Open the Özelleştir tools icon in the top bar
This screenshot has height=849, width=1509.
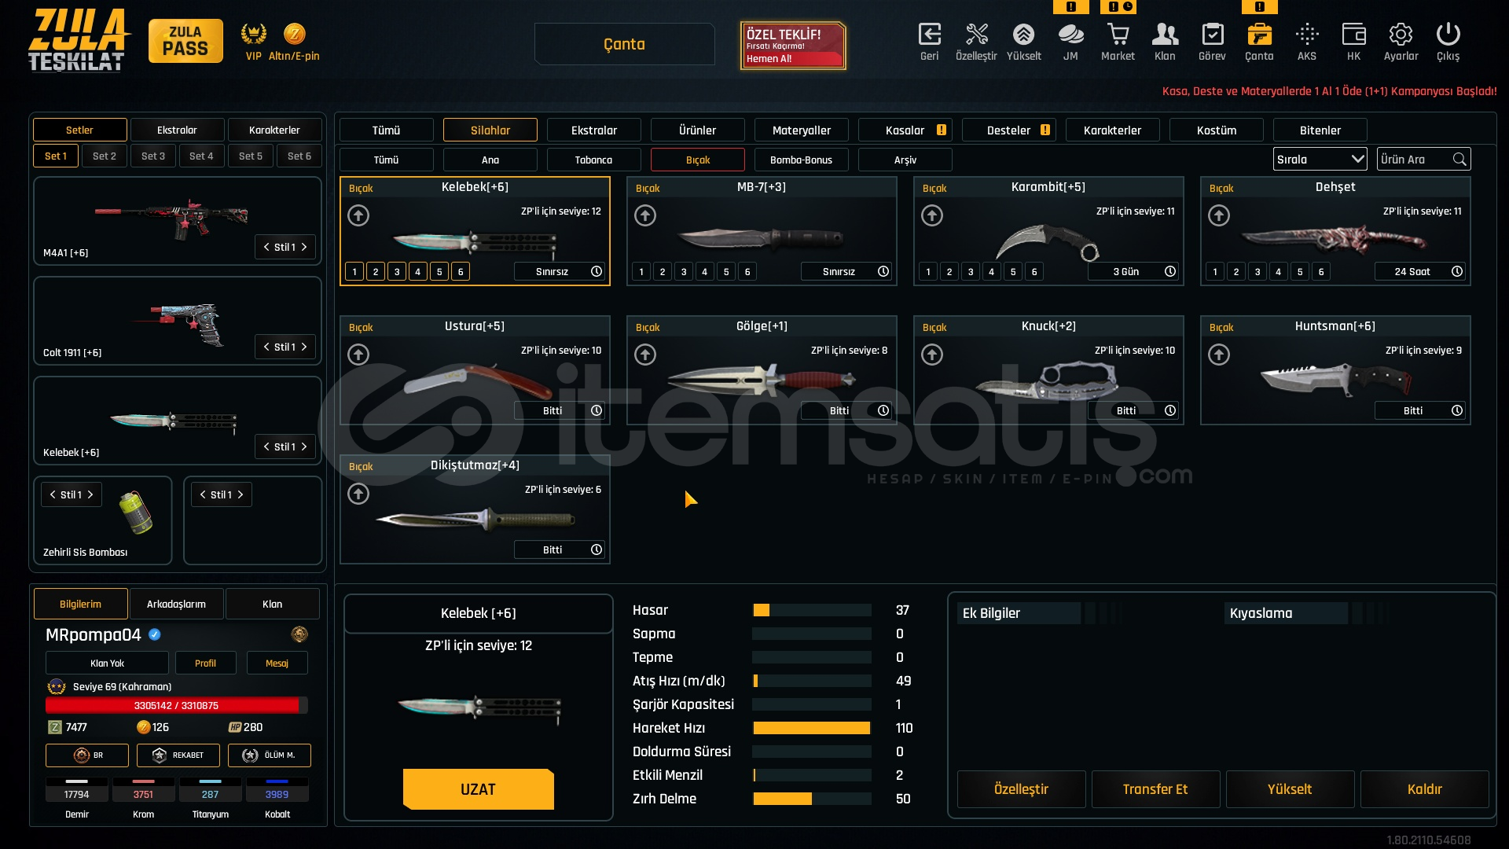coord(976,35)
